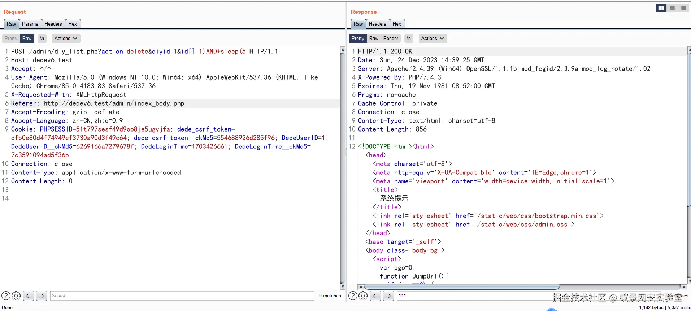Open the Response Hex tab
691x311 pixels.
coord(397,24)
